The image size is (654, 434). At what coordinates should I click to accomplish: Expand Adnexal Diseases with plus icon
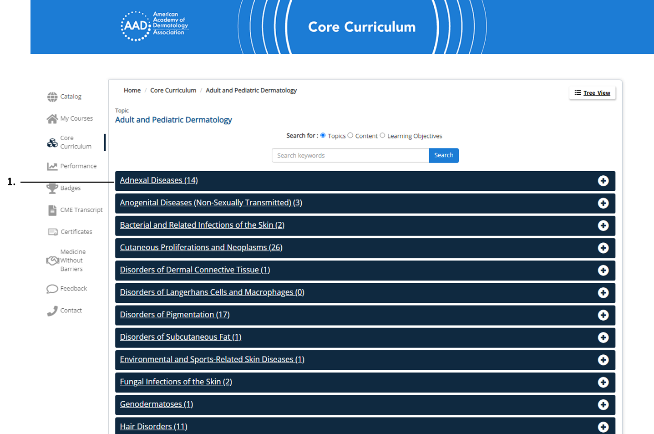tap(603, 181)
